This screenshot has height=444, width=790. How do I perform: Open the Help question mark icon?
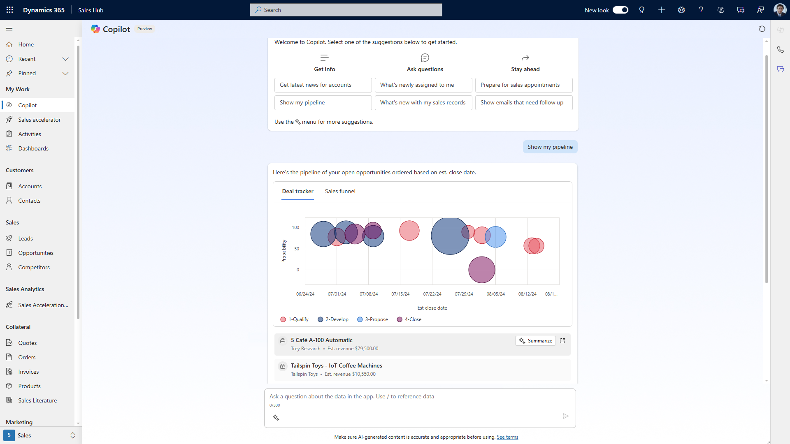701,10
